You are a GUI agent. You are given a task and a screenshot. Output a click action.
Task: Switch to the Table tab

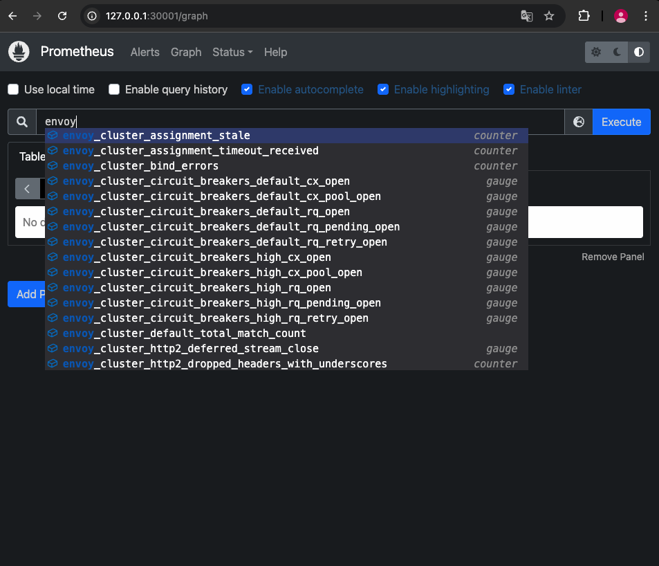point(32,156)
